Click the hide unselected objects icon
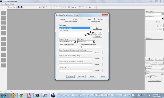 point(56,7)
